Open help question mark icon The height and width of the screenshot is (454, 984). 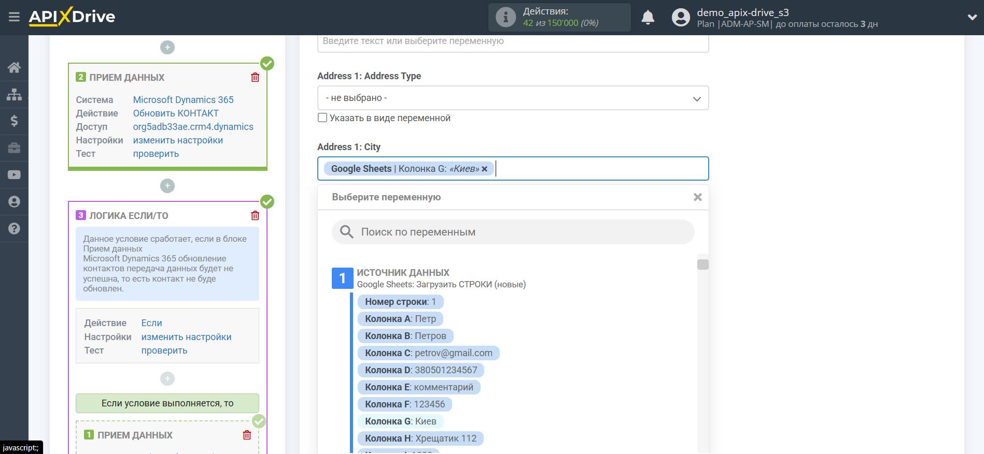pyautogui.click(x=14, y=228)
